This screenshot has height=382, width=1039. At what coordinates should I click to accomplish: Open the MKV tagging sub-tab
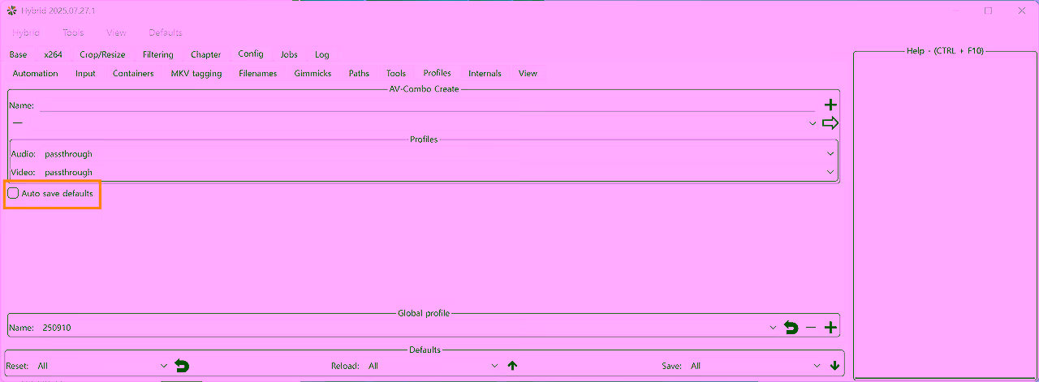point(196,73)
